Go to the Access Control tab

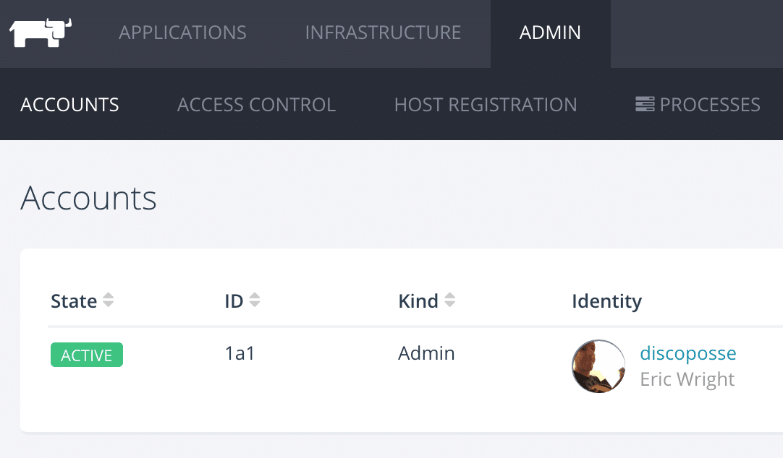point(256,105)
